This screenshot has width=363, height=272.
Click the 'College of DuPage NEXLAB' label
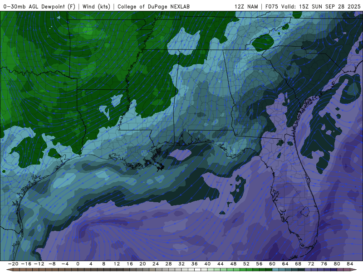coord(153,7)
